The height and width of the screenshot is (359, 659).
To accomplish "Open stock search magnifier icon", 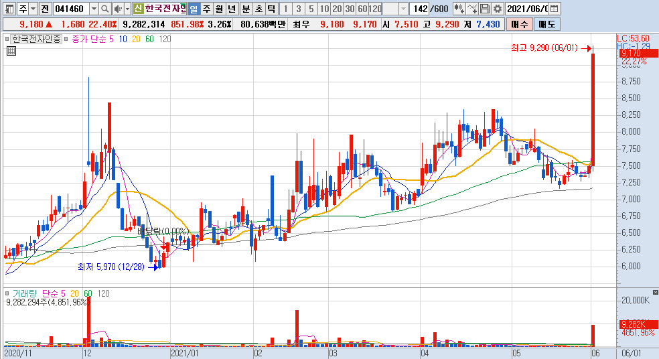I will [105, 9].
